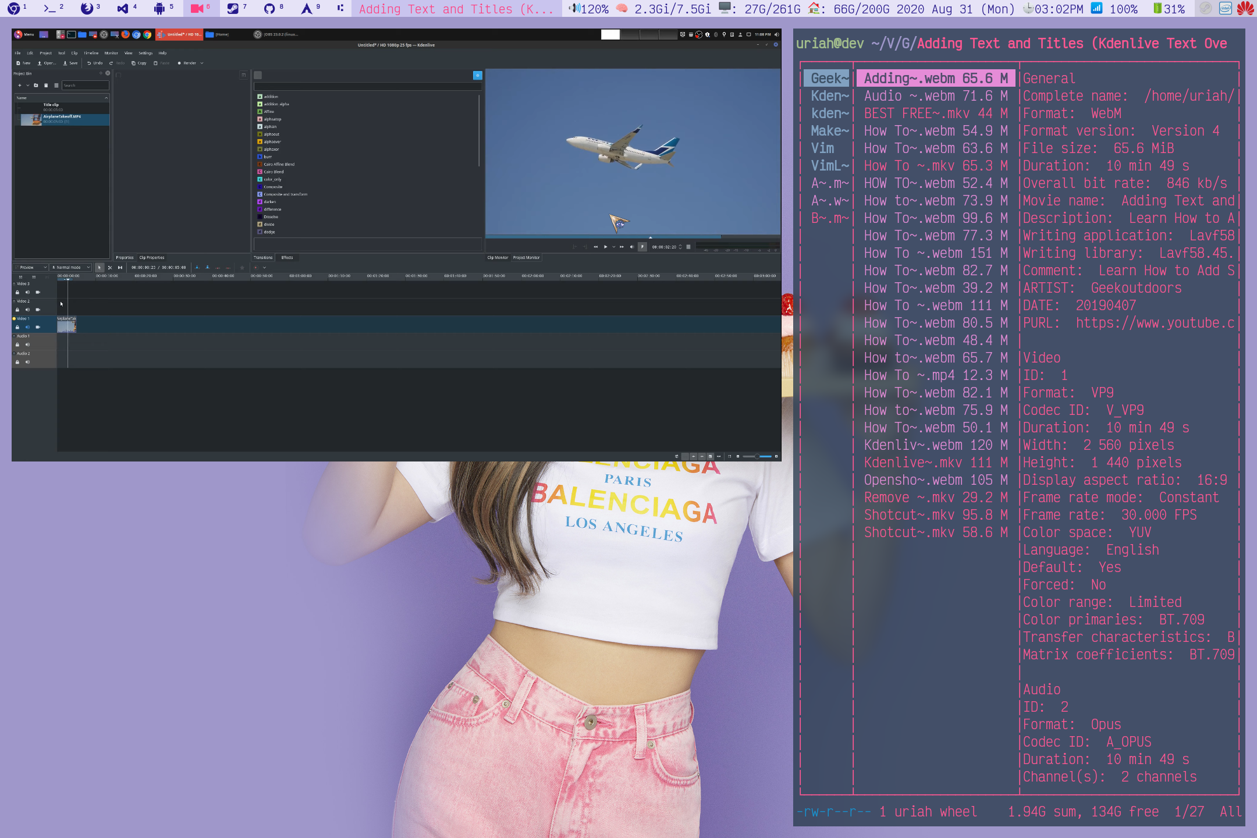
Task: Click the Menu button in the inner desktop panel
Action: click(x=24, y=34)
